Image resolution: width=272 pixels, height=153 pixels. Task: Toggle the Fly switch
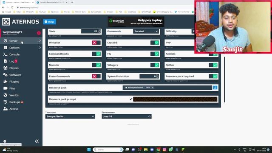coord(155,54)
